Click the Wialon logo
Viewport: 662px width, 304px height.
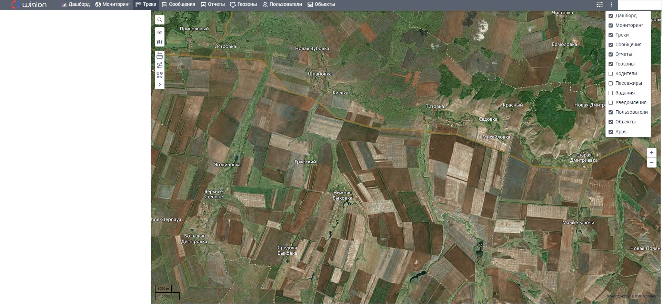[29, 4]
